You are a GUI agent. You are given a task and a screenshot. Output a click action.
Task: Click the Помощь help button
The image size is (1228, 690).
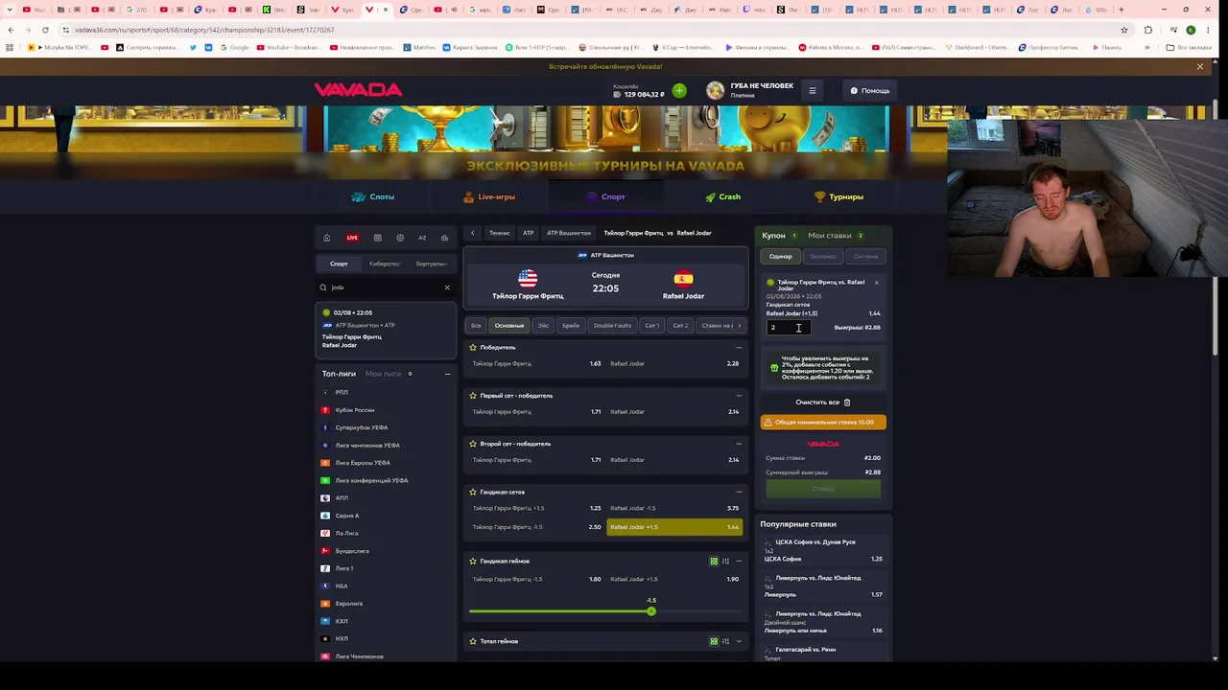coord(870,91)
